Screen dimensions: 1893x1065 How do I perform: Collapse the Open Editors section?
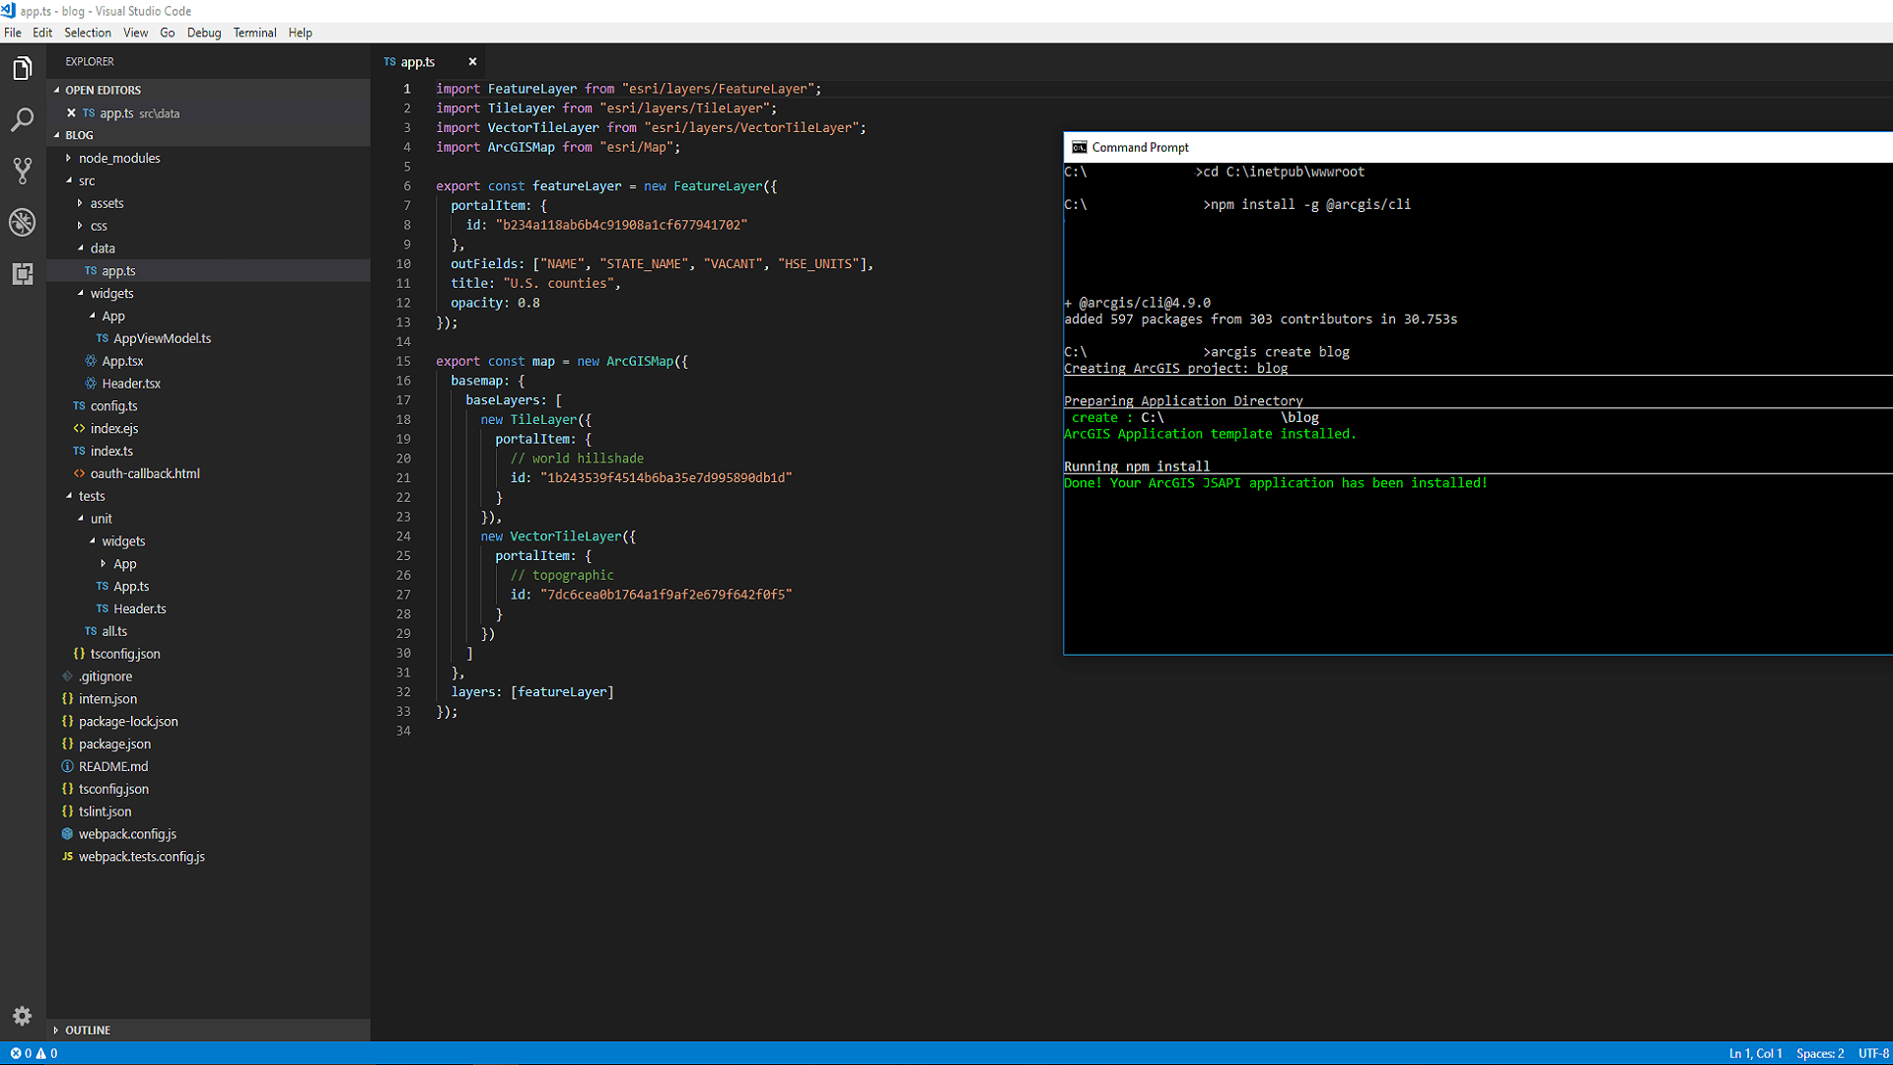[103, 90]
